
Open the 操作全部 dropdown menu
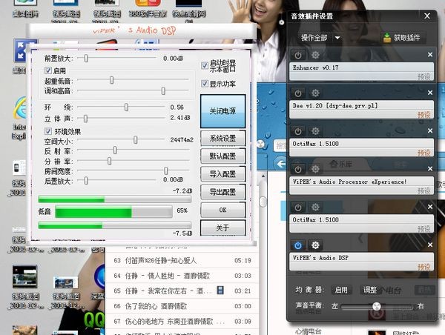320,38
